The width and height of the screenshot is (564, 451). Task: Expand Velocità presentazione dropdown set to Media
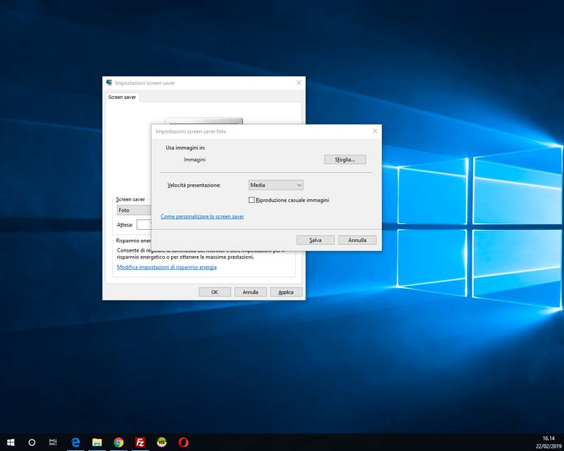click(x=276, y=185)
